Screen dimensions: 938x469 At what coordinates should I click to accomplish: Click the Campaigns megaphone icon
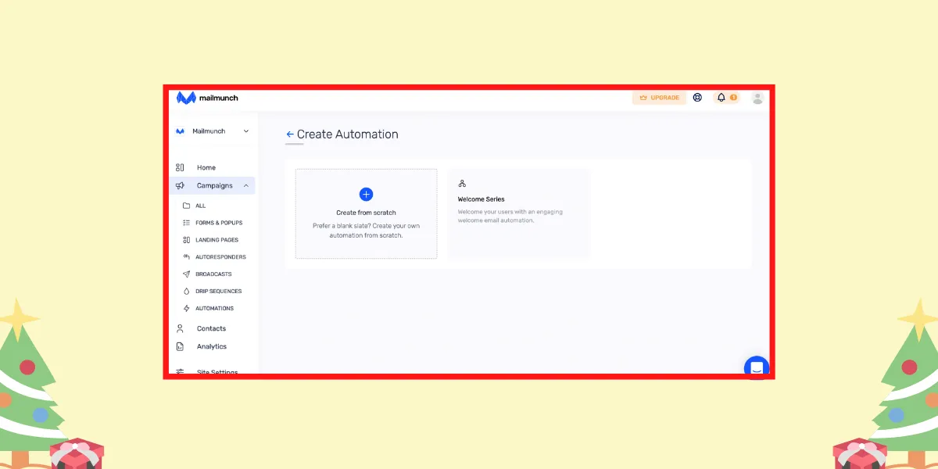tap(180, 185)
